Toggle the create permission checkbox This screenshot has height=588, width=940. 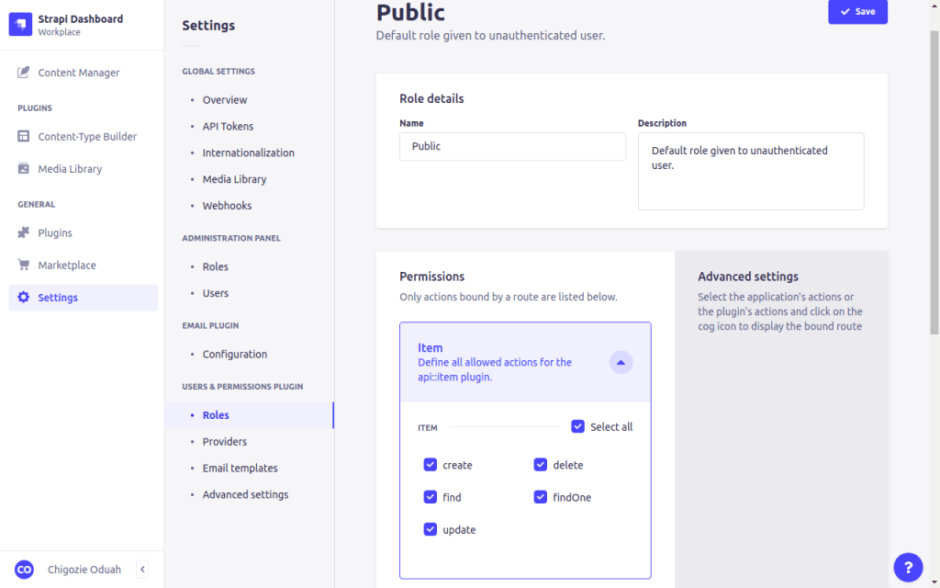click(x=431, y=465)
